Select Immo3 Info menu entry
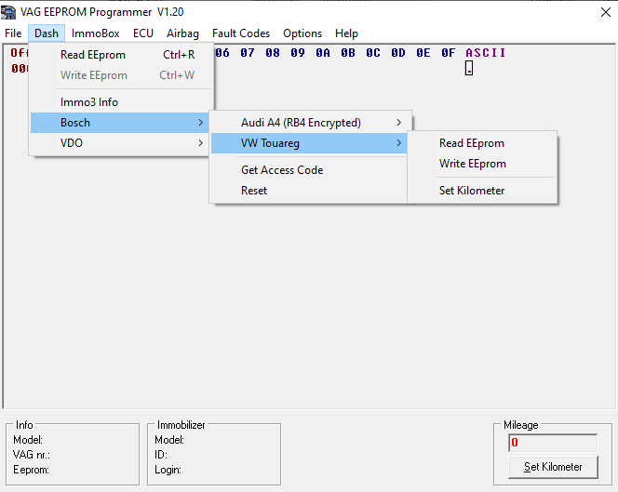 [121, 102]
